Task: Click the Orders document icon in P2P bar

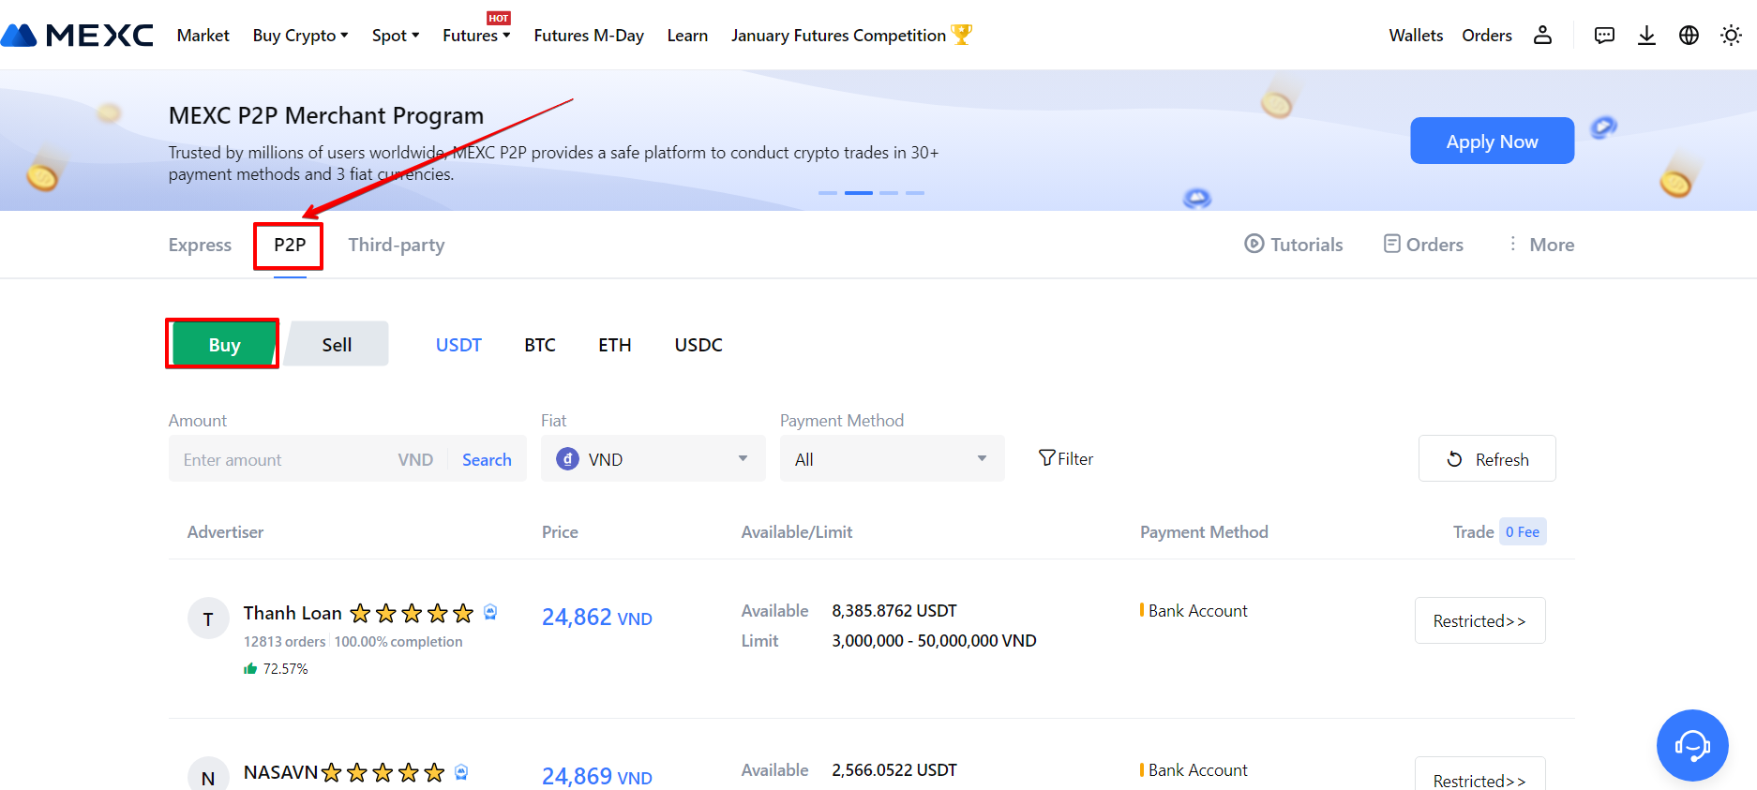Action: point(1392,244)
